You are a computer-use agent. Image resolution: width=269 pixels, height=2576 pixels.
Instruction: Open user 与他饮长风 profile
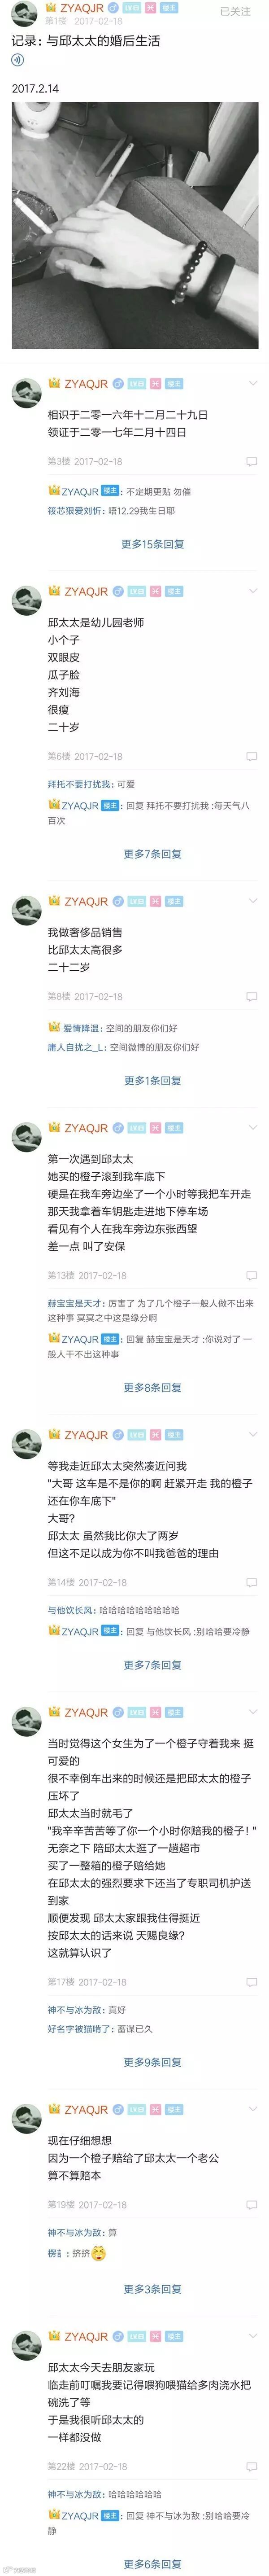tap(70, 1611)
